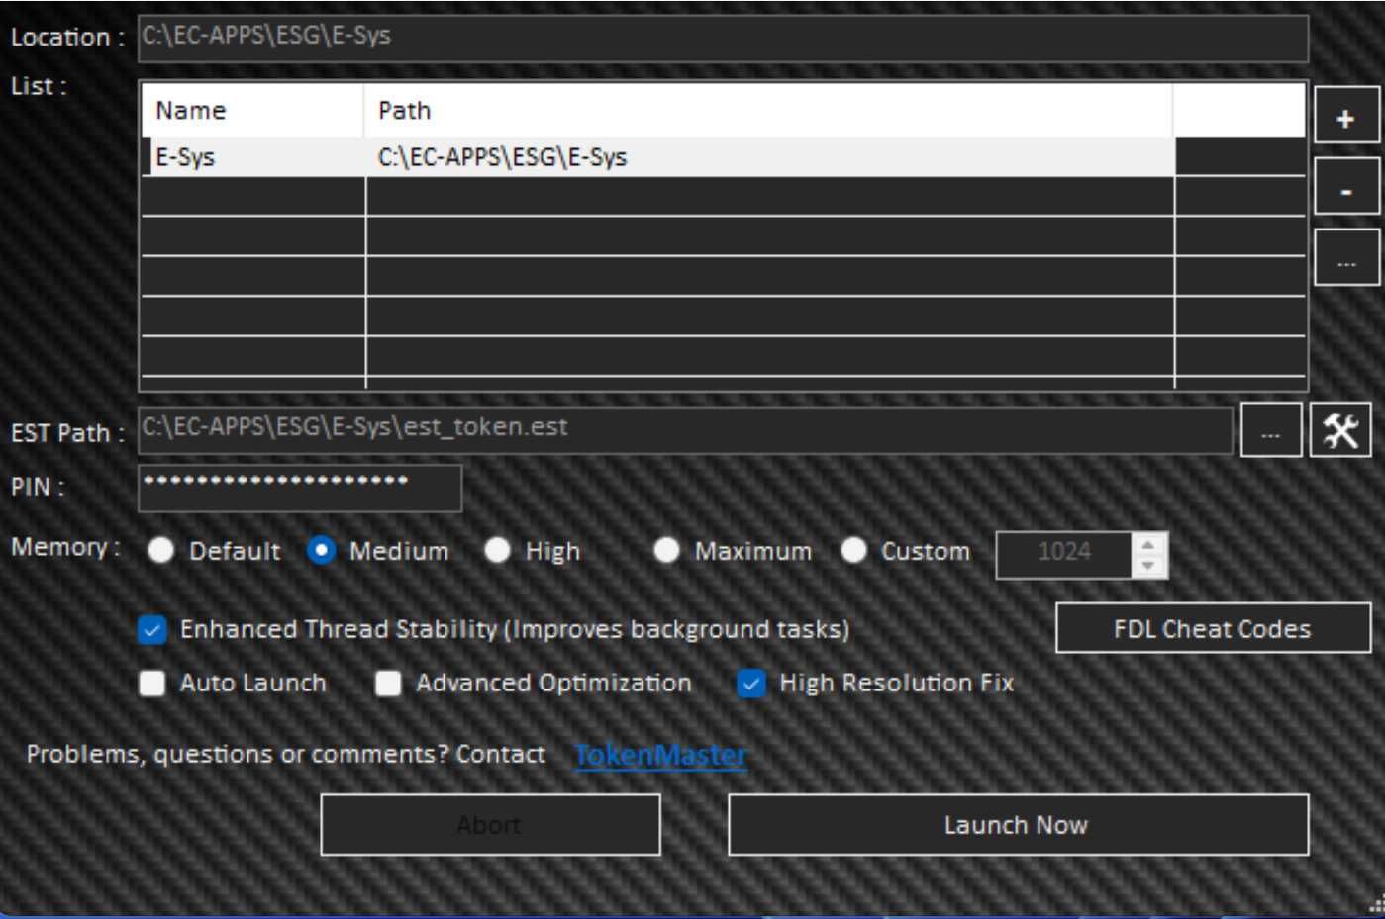Screen dimensions: 1385x919
Task: Remove selected entry with minus button
Action: pos(1345,189)
